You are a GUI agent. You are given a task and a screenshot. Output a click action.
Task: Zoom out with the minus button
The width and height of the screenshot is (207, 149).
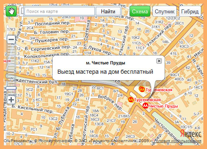(x=11, y=39)
